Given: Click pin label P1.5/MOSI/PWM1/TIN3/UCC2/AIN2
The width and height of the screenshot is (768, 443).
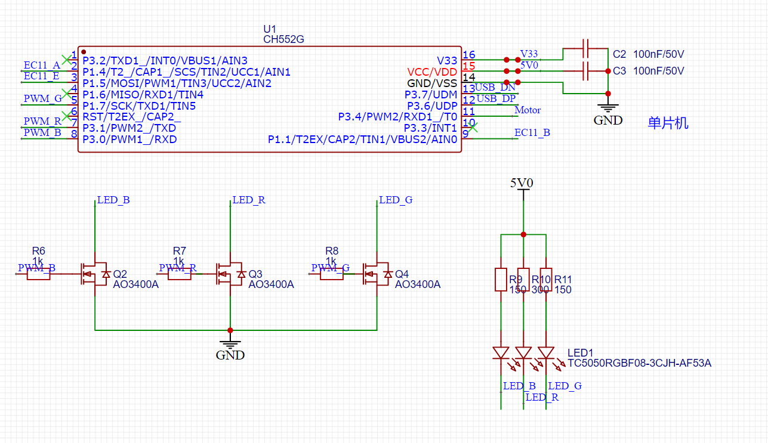Looking at the screenshot, I should 177,83.
